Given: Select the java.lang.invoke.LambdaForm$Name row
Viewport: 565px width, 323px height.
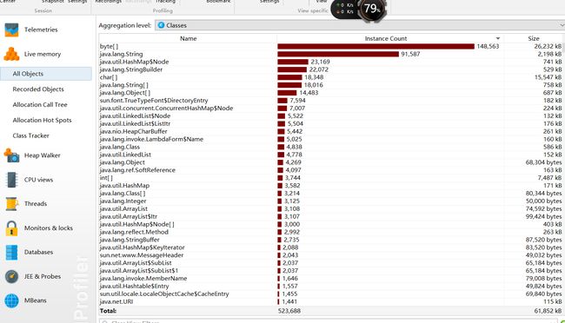Looking at the screenshot, I should [x=331, y=139].
